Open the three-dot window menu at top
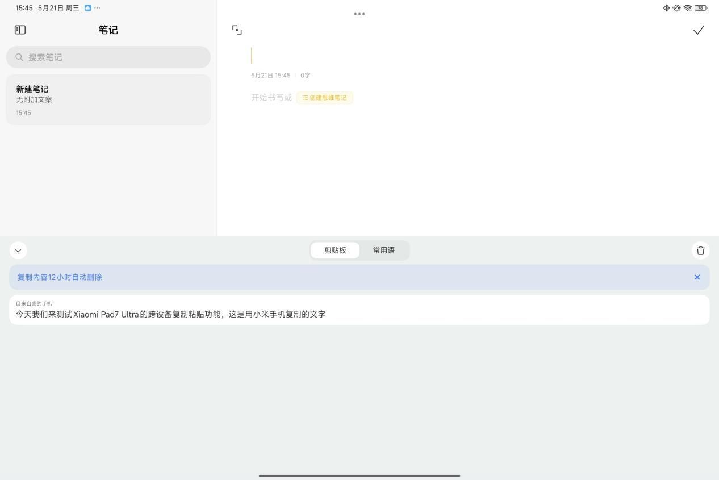The image size is (719, 480). tap(359, 14)
